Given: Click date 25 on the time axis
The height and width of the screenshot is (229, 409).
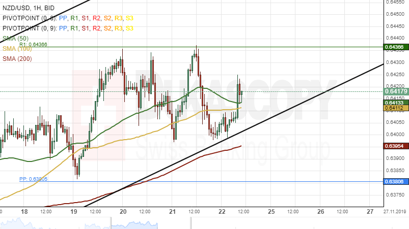Looking at the screenshot, I should coord(271,211).
